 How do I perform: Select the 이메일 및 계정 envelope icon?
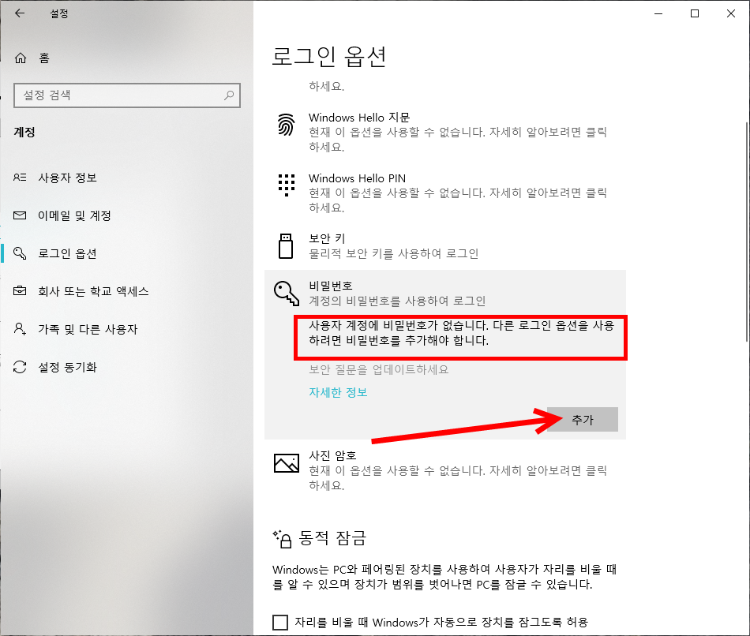pos(20,215)
